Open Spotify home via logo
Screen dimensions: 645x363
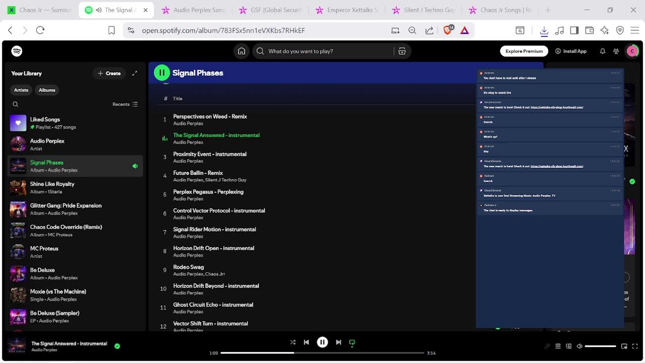tap(17, 51)
